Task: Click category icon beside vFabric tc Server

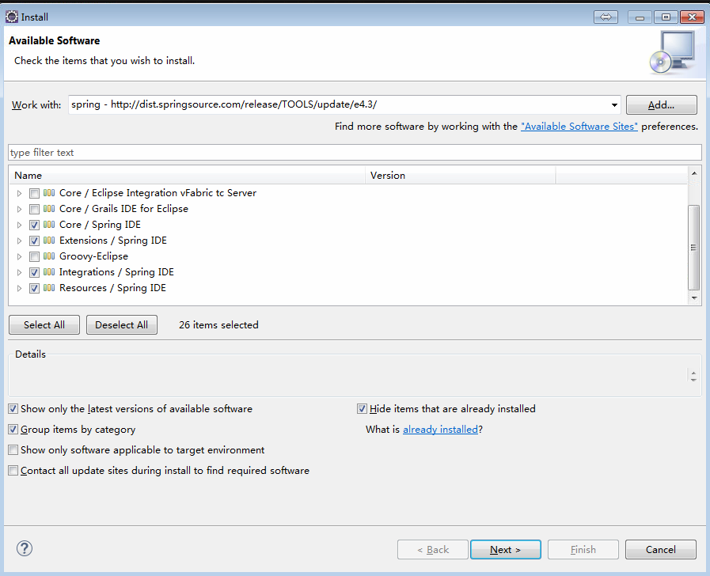Action: 49,193
